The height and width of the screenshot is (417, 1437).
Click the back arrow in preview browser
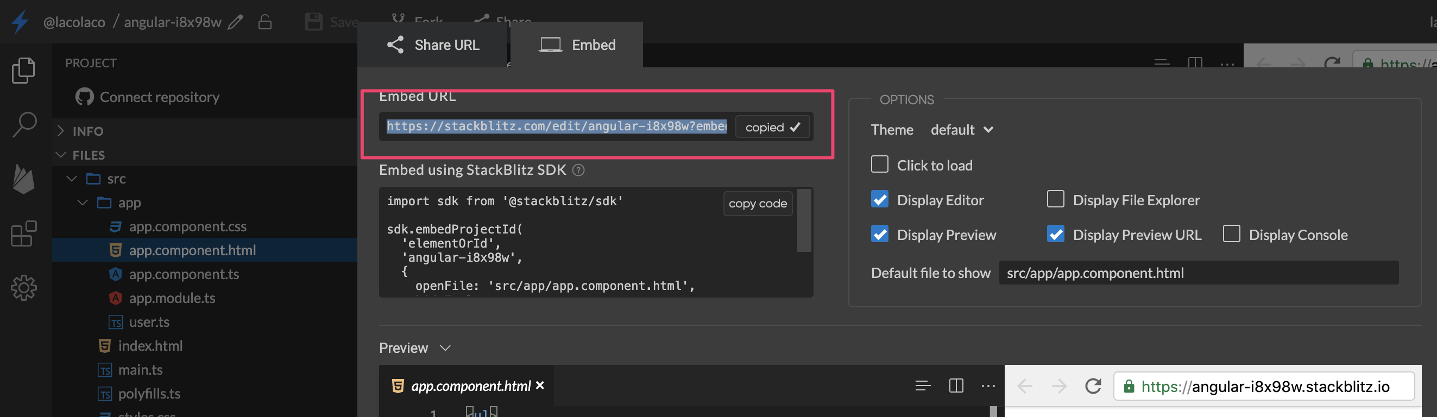[1025, 386]
